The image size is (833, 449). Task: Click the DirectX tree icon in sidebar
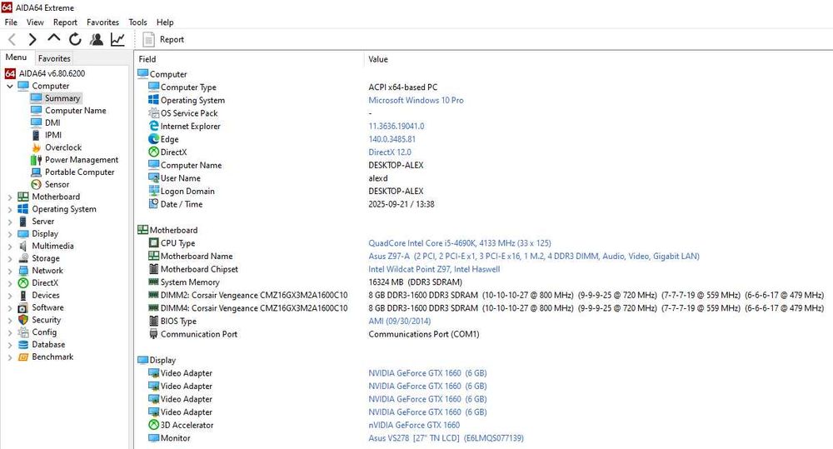point(23,282)
